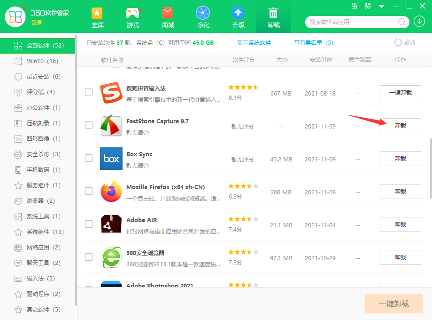Open the title bar dropdown menu triangle
Screen dimensions: 432x320
pos(382,6)
